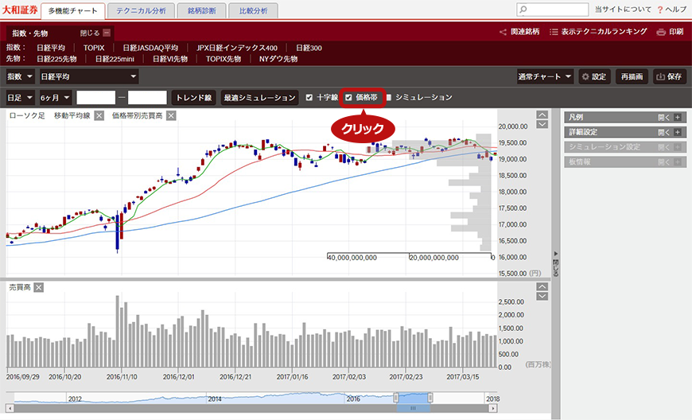Open the 日経平均 symbol dropdown
692x420 pixels.
click(89, 77)
